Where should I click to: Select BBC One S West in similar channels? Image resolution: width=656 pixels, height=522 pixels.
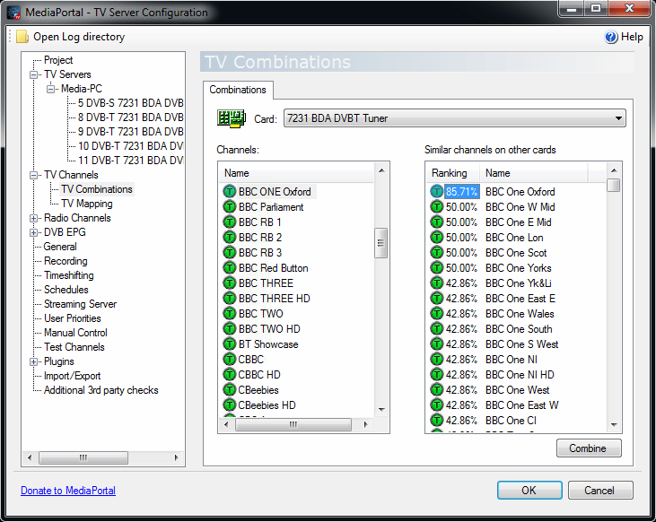pyautogui.click(x=521, y=344)
